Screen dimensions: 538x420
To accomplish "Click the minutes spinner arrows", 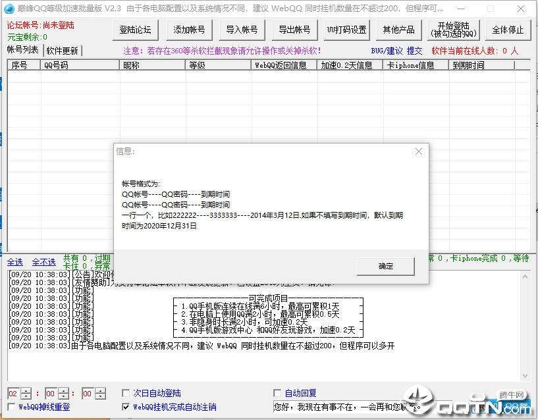I will 63,393.
